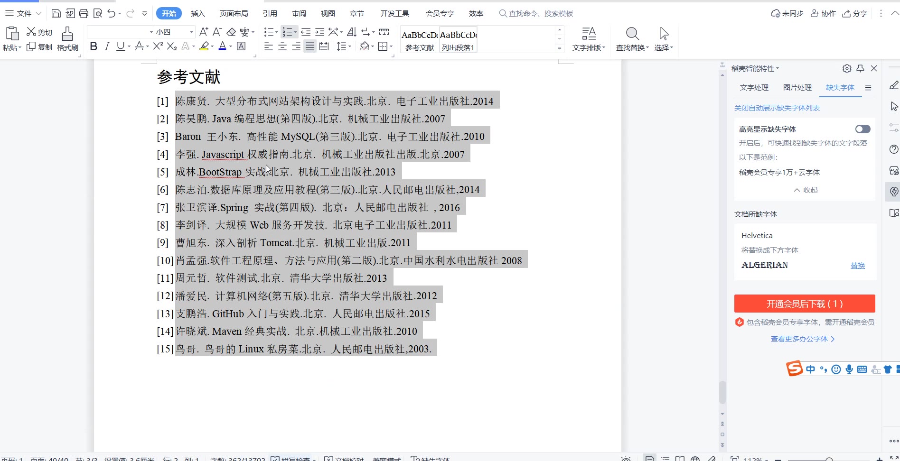900x461 pixels.
Task: Click the Cut (剪切) button
Action: pos(39,32)
